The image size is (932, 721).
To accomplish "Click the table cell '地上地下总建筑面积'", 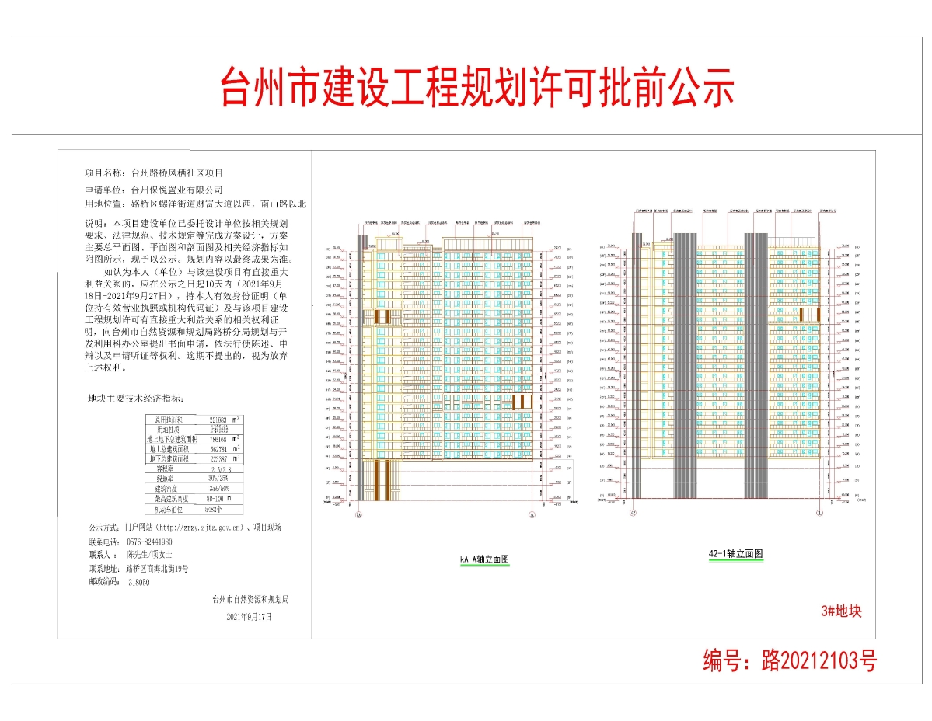I will tap(173, 440).
